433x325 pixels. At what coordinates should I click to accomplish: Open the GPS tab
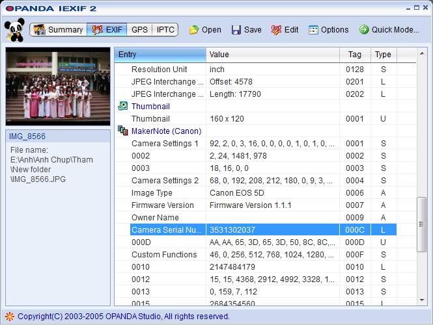tap(139, 29)
